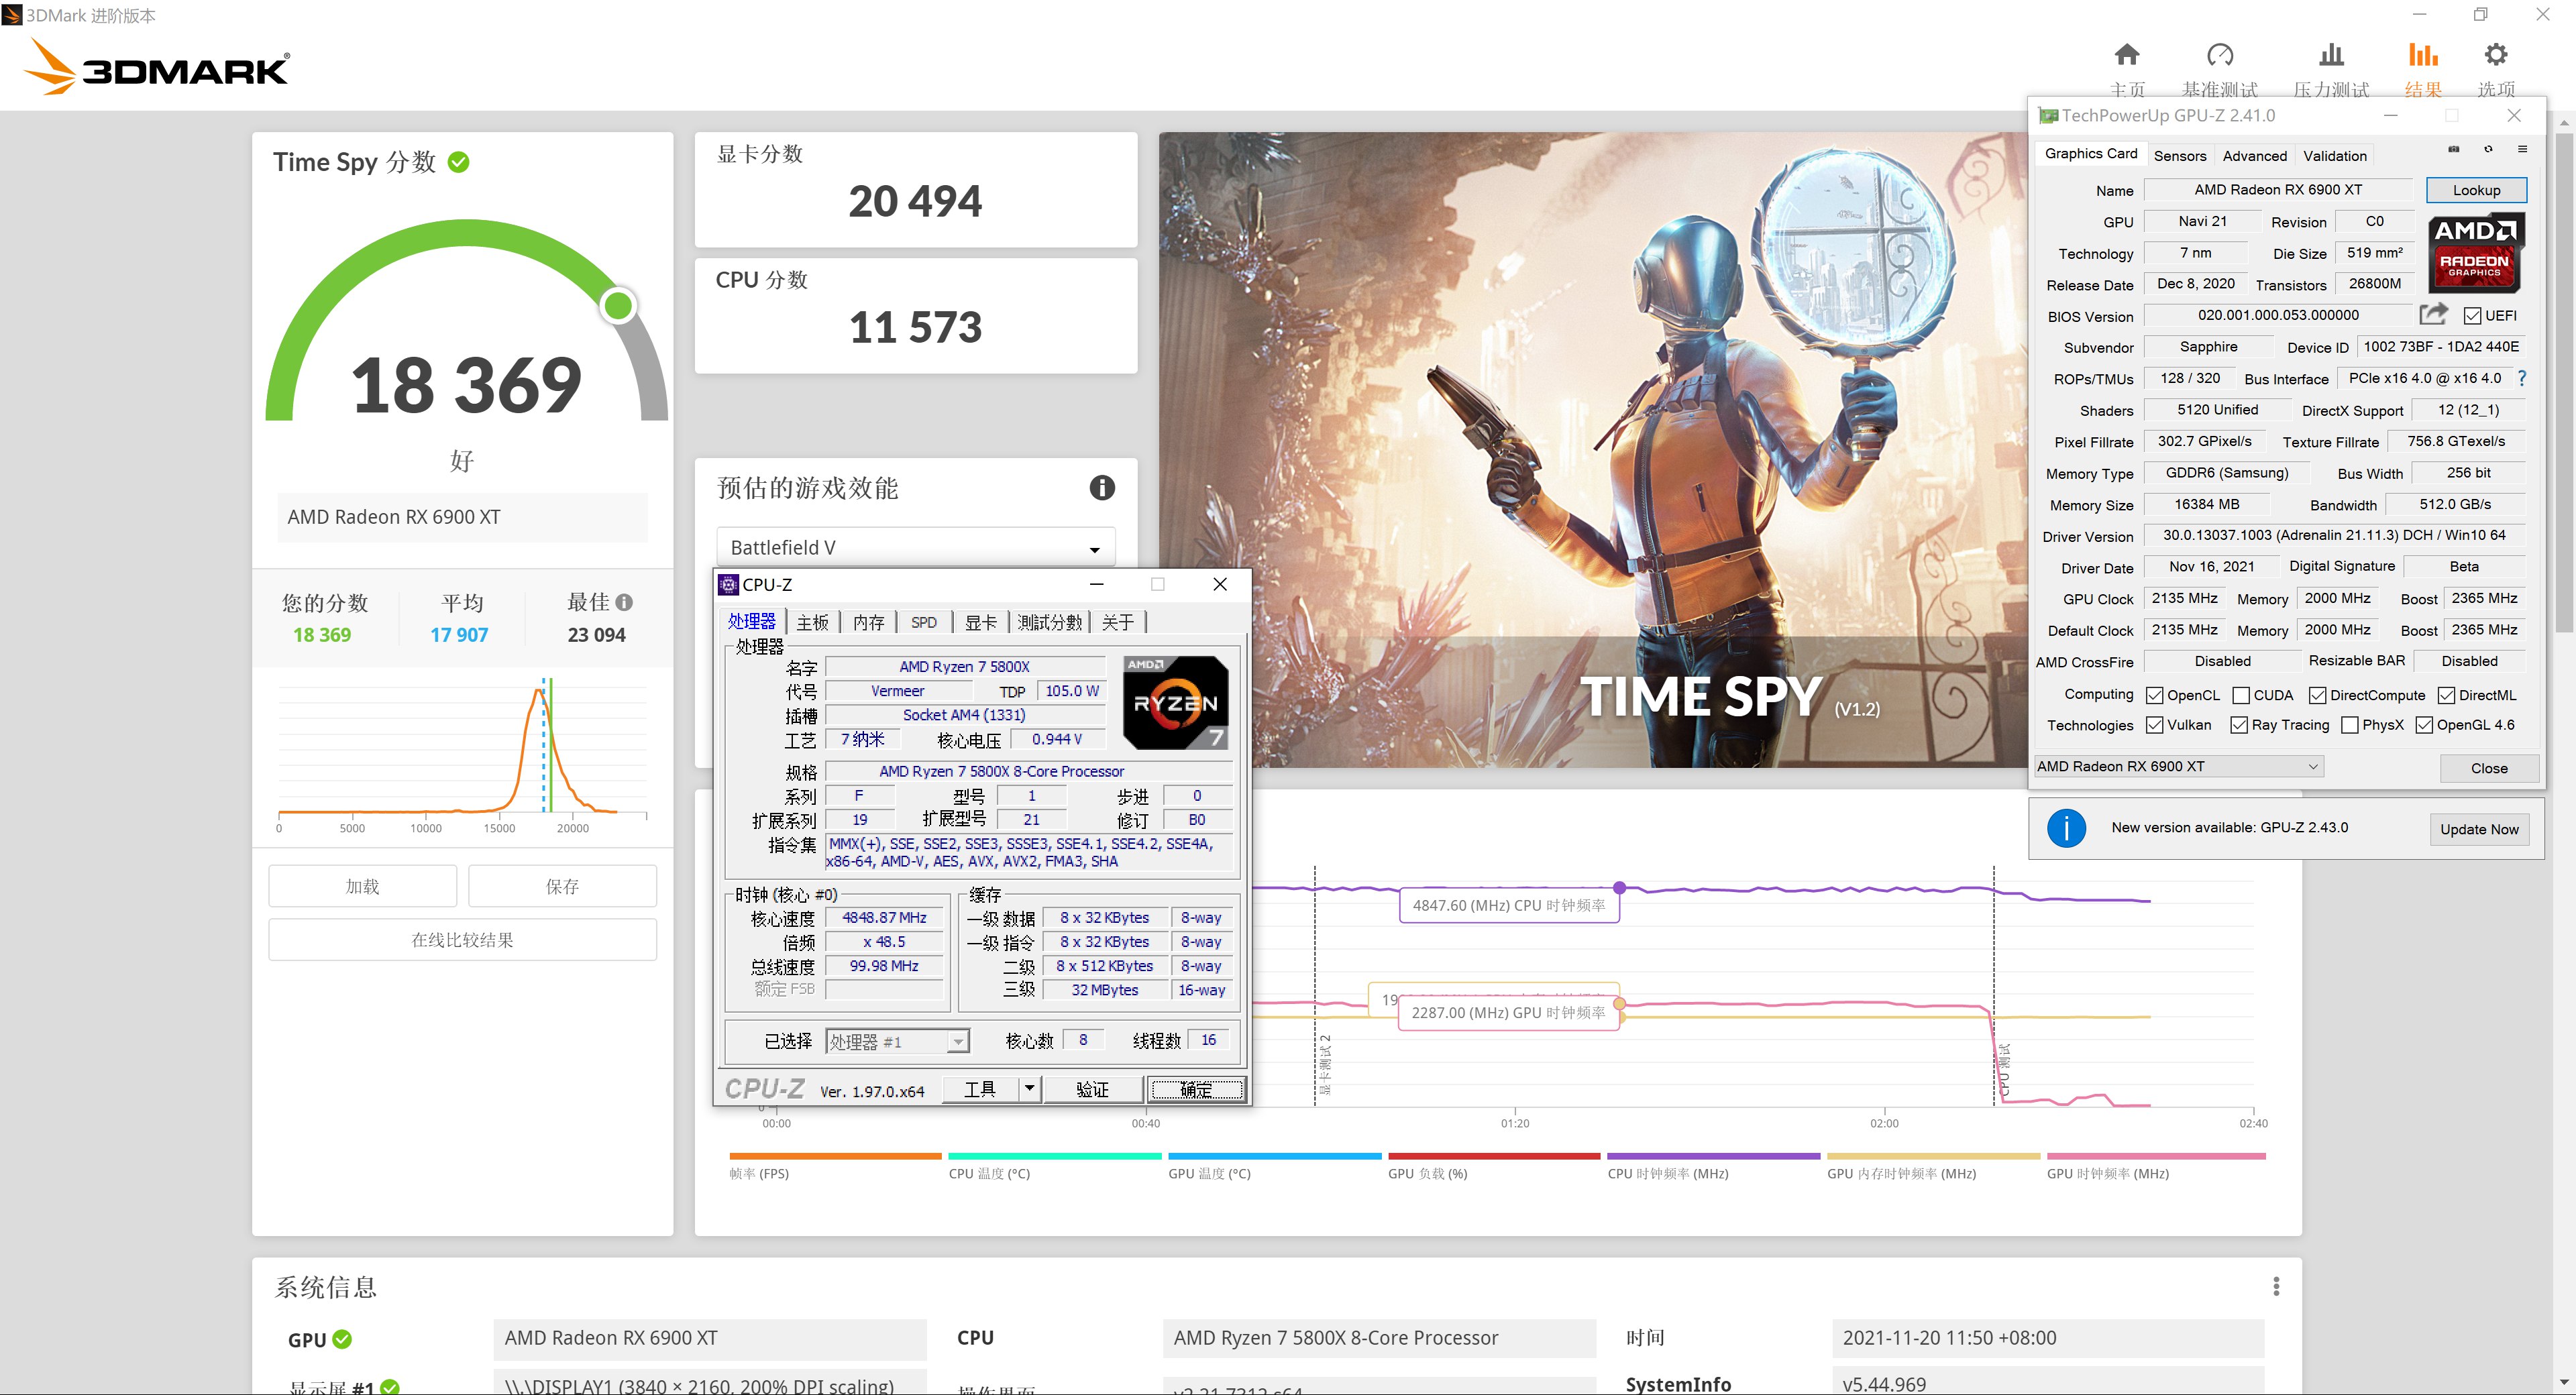
Task: Switch to the Sensors tab in GPU-Z
Action: click(x=2180, y=155)
